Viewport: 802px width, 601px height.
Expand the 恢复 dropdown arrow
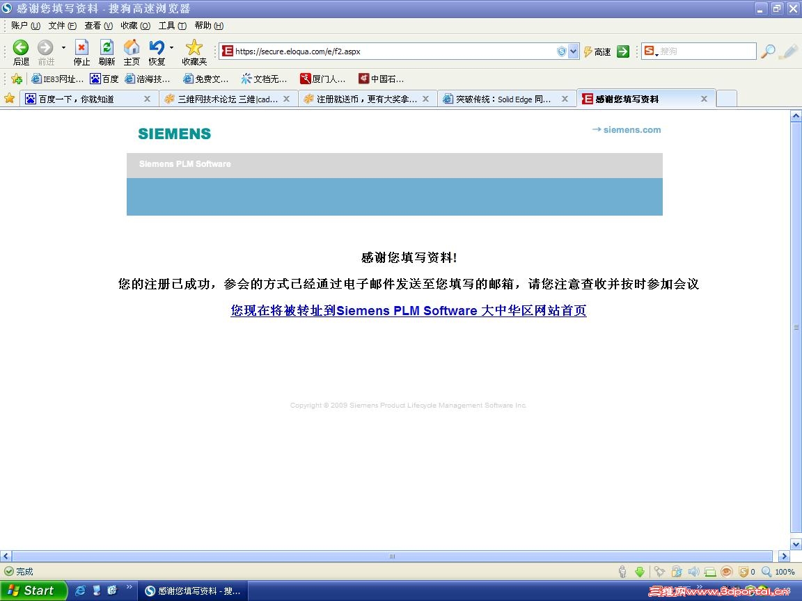[171, 47]
